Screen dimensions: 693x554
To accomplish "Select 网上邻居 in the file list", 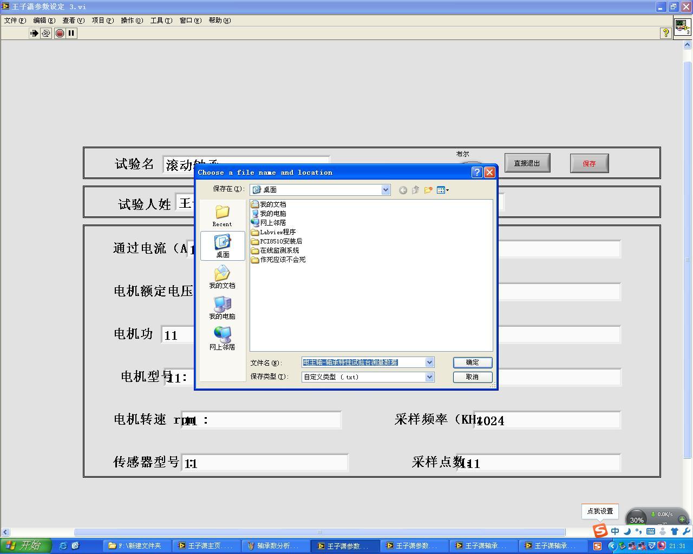I will coord(269,222).
